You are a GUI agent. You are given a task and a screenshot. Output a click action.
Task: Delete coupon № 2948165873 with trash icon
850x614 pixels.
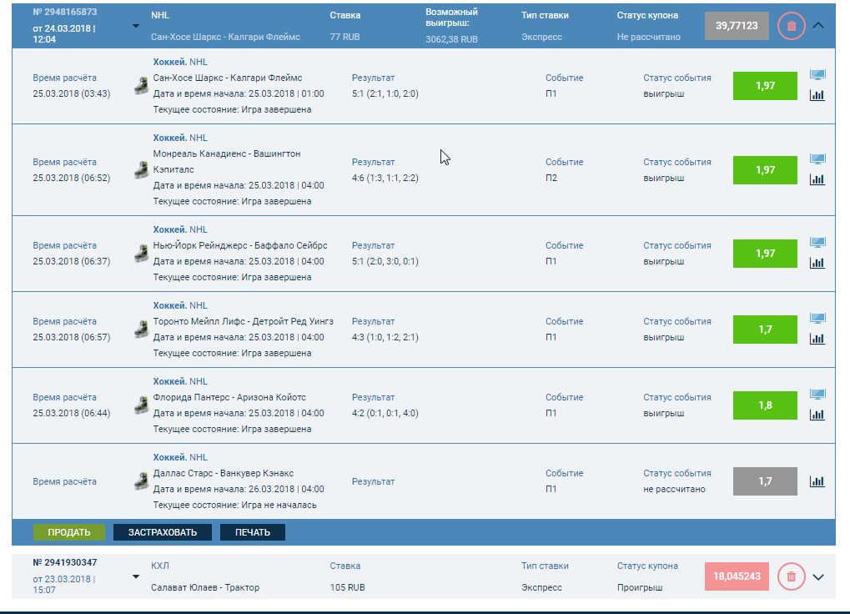(791, 26)
